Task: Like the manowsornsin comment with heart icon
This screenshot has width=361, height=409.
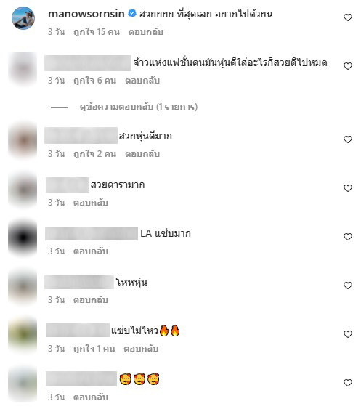Action: click(x=348, y=17)
